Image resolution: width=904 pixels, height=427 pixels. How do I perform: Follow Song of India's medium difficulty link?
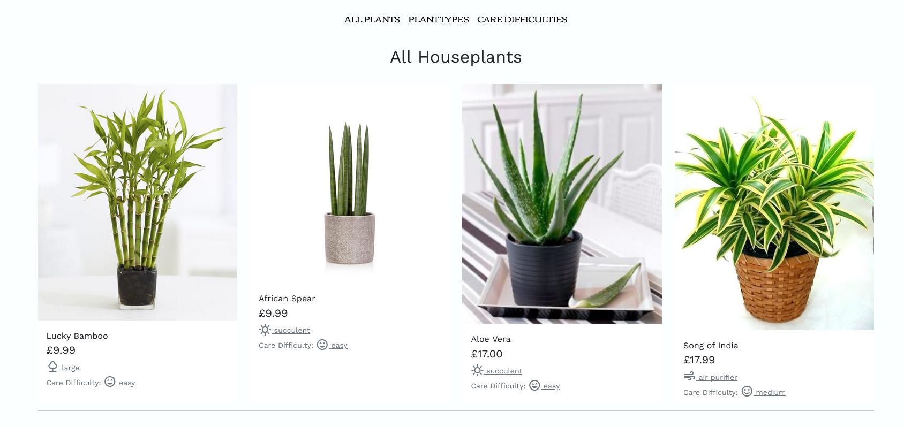(x=771, y=392)
